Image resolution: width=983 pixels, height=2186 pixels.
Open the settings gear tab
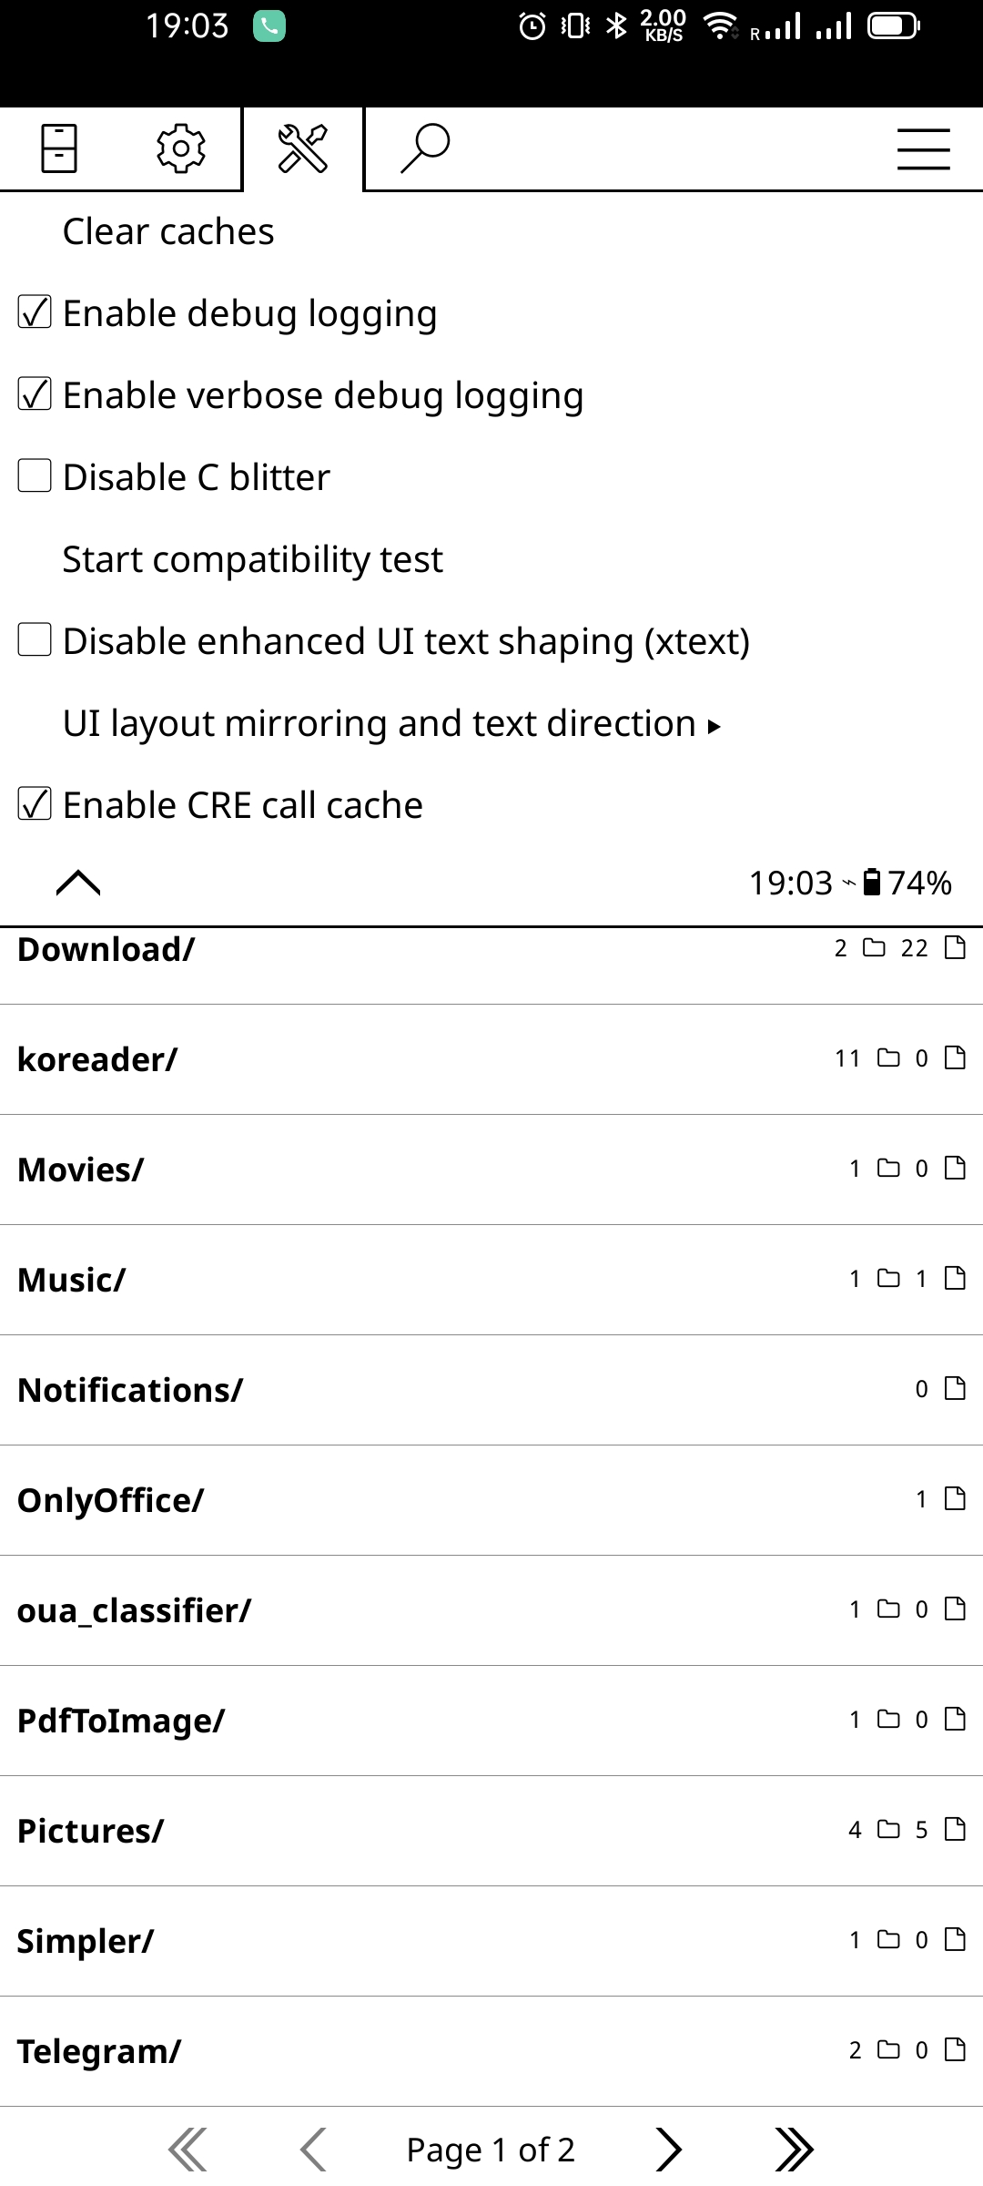click(x=181, y=148)
